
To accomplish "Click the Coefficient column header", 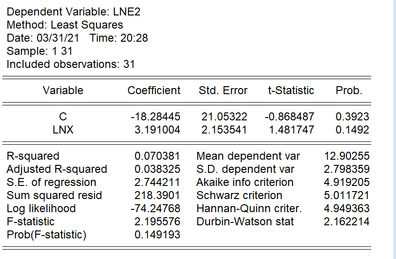I will [x=154, y=90].
